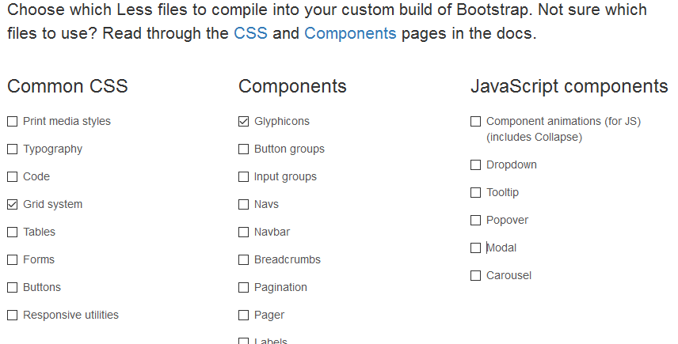Tick Responsive utilities checkbox
Screen dimensions: 678x344
pyautogui.click(x=13, y=315)
